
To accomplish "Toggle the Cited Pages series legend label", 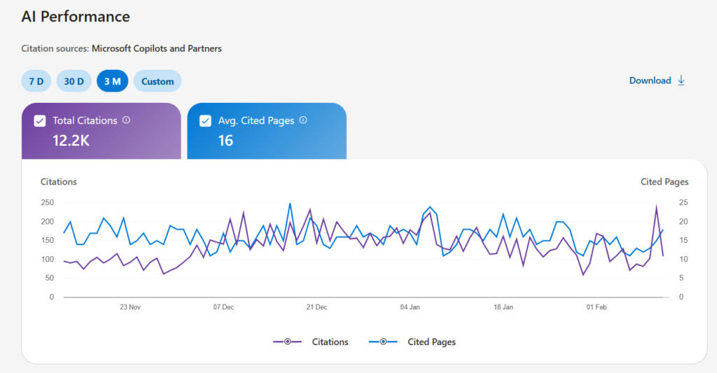I will point(431,342).
